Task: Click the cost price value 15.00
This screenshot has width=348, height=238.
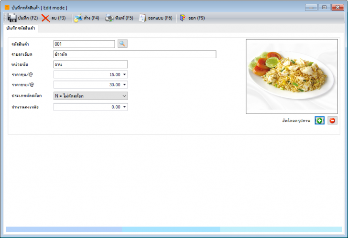Action: [115, 75]
